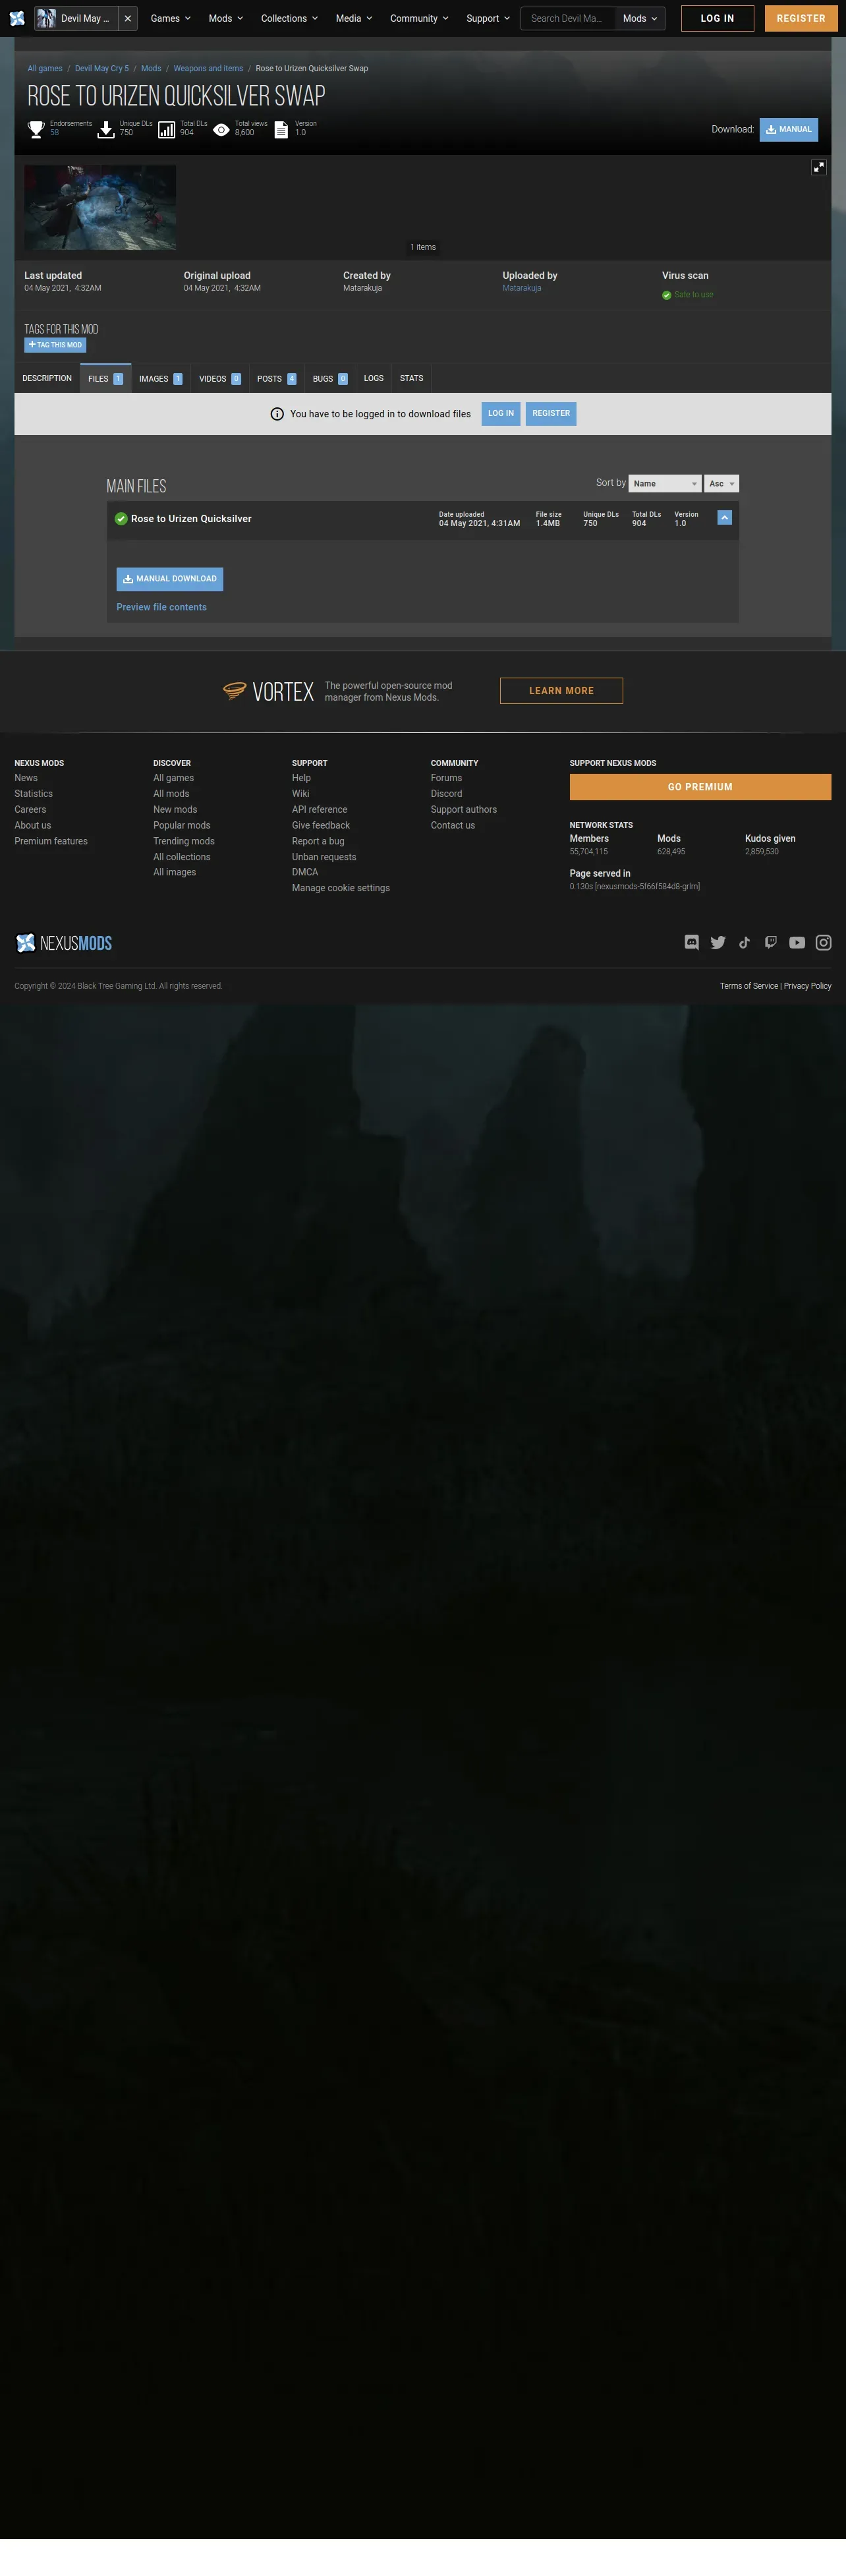The image size is (846, 2576).
Task: Click the Safe to use virus scan checkmark
Action: pyautogui.click(x=666, y=295)
